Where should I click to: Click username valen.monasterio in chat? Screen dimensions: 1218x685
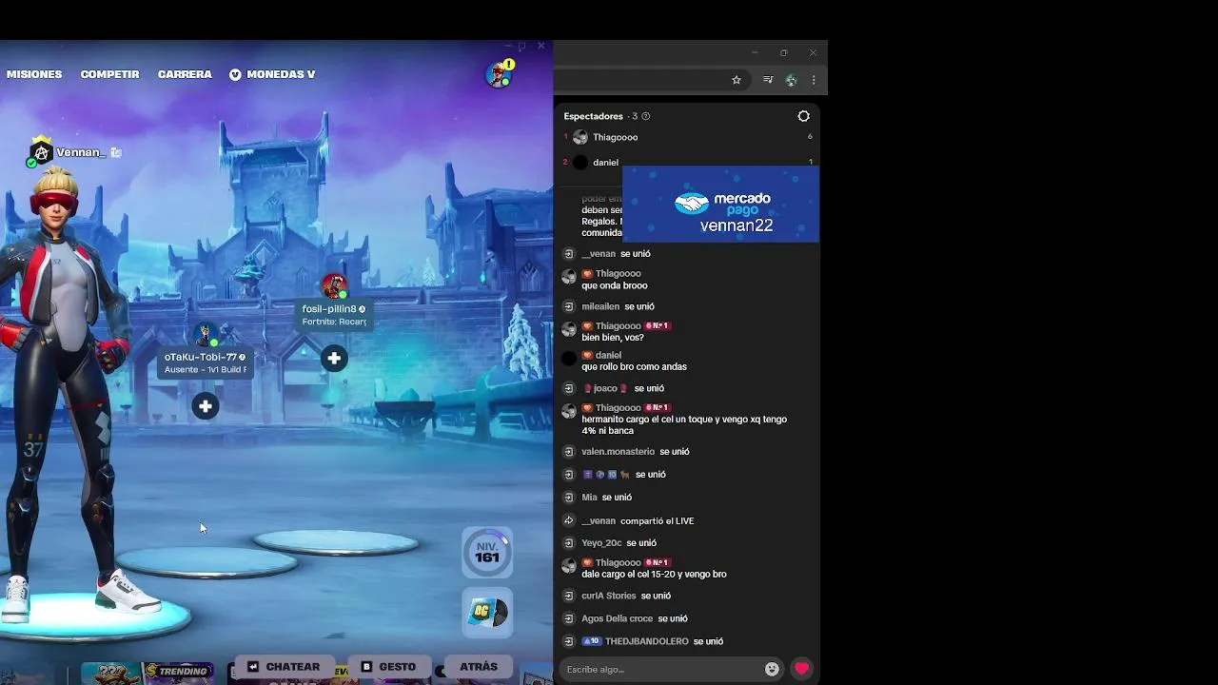click(618, 452)
